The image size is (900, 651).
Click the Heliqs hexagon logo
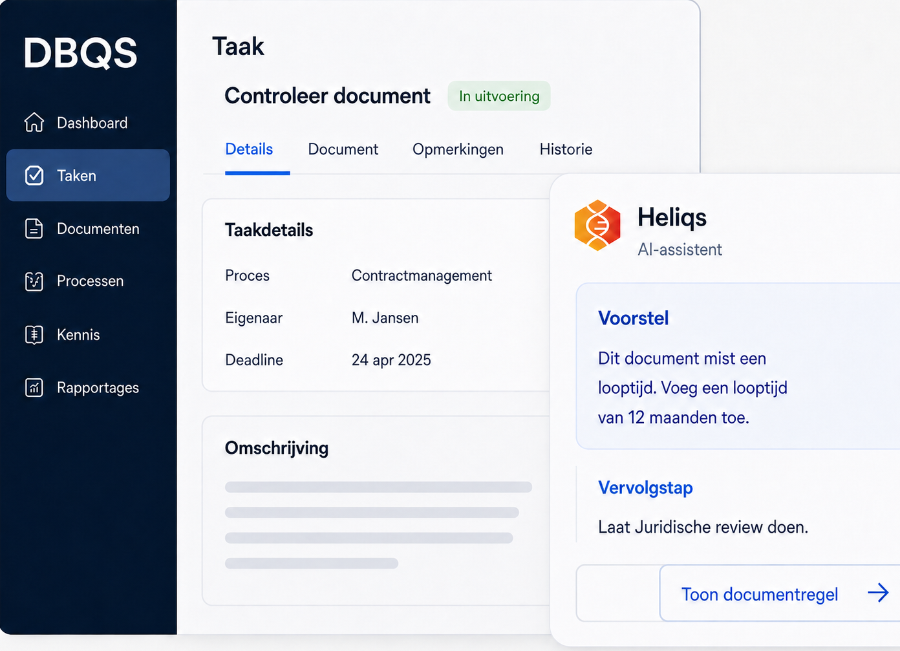tap(597, 225)
